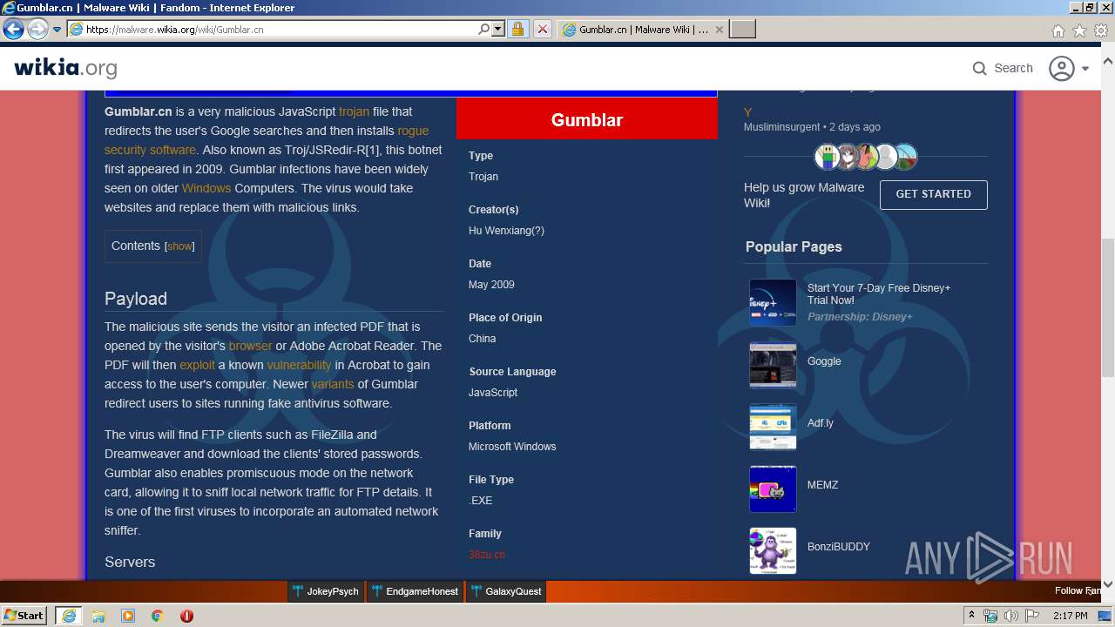Viewport: 1115px width, 627px height.
Task: Open the 38zu.cn family link
Action: point(487,555)
